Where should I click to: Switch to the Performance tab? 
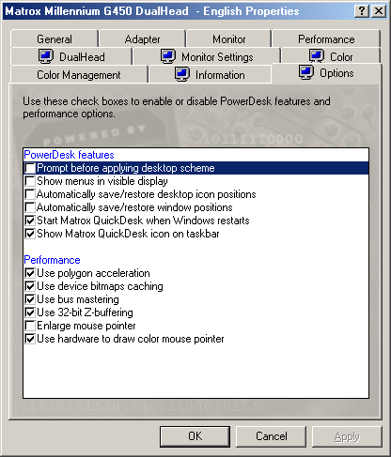(x=326, y=39)
